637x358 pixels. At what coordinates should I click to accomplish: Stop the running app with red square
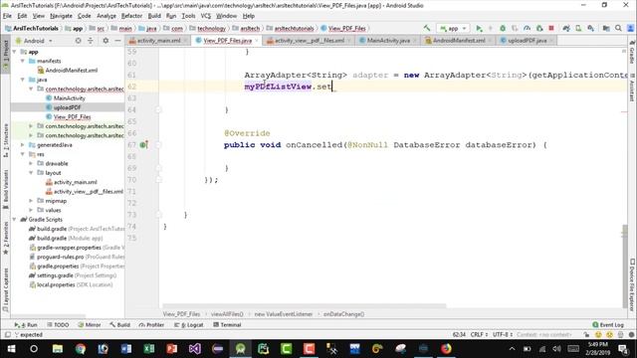click(551, 28)
